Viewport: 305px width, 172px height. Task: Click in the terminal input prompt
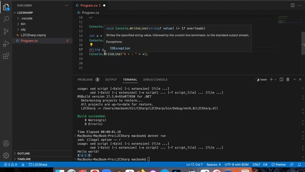point(149,159)
